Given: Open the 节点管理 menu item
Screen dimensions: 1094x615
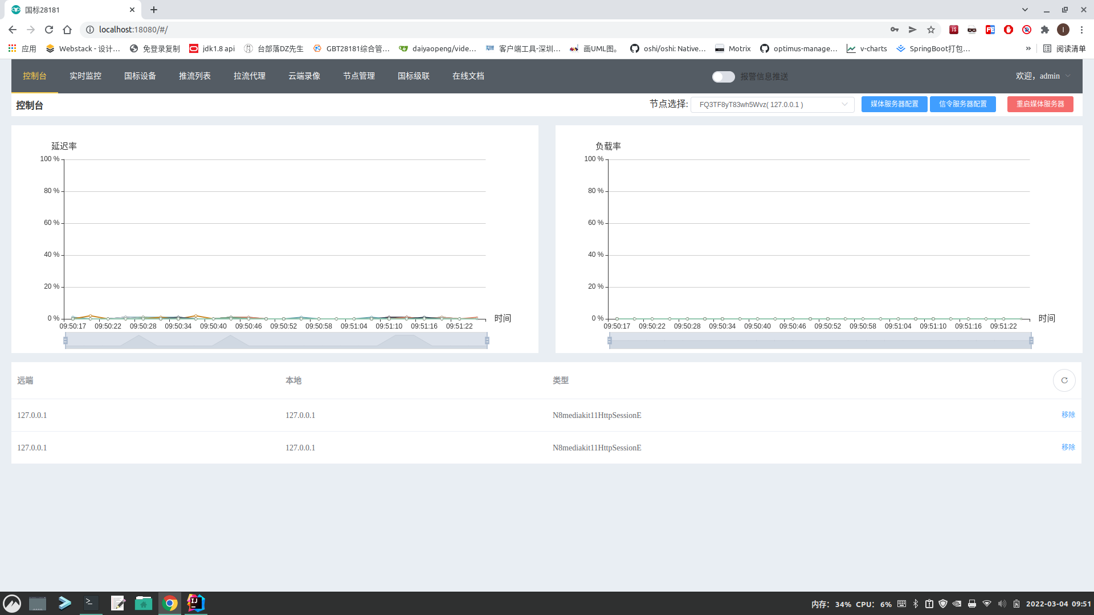Looking at the screenshot, I should [x=359, y=76].
